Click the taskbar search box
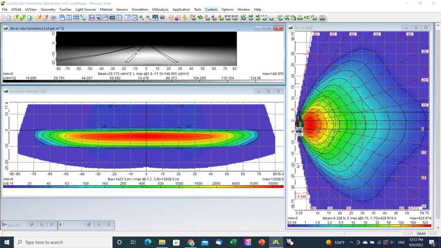The image size is (441, 248). coord(63,242)
